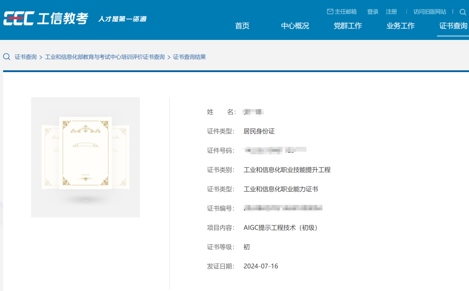The width and height of the screenshot is (469, 291).
Task: Select the 证书查询 navigation tab
Action: 453,26
